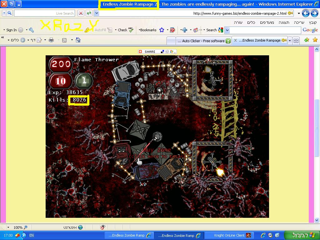Image resolution: width=320 pixels, height=240 pixels.
Task: Open the Check dropdown arrow
Action: point(116,30)
